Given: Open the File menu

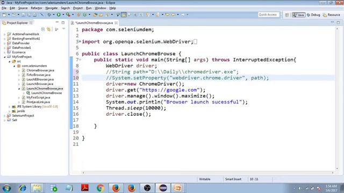Looking at the screenshot, I should (x=4, y=8).
